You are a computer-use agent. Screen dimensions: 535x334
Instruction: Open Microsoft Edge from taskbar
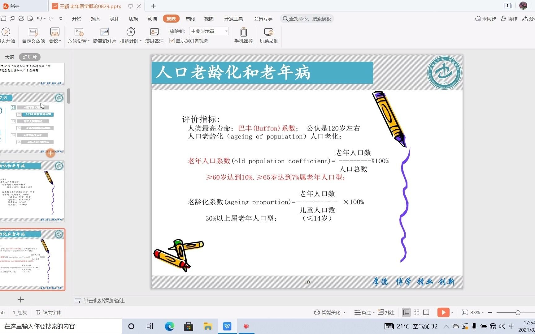coord(169,326)
